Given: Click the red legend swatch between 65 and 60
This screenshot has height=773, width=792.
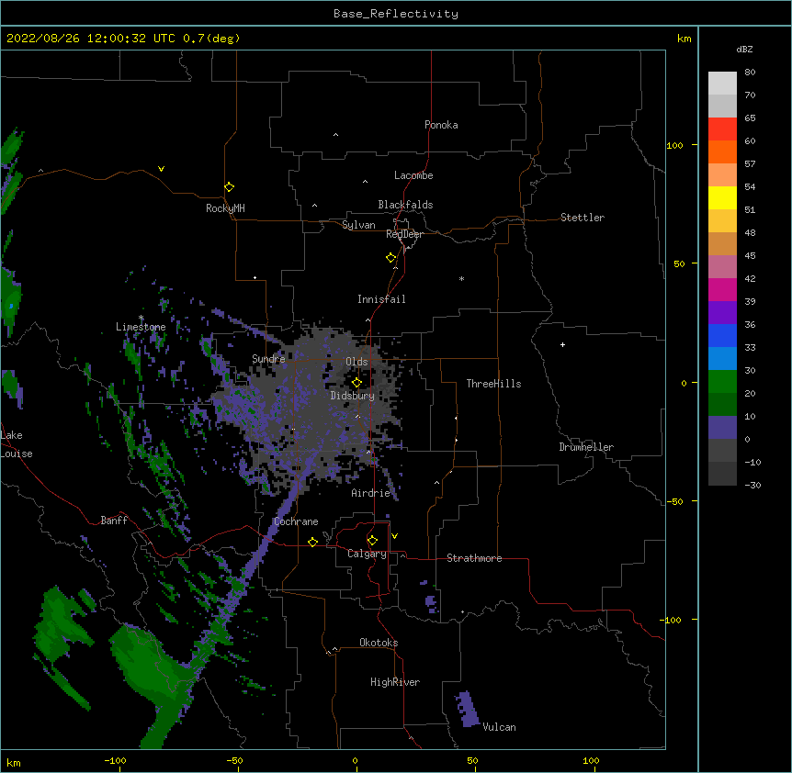Looking at the screenshot, I should pyautogui.click(x=722, y=129).
